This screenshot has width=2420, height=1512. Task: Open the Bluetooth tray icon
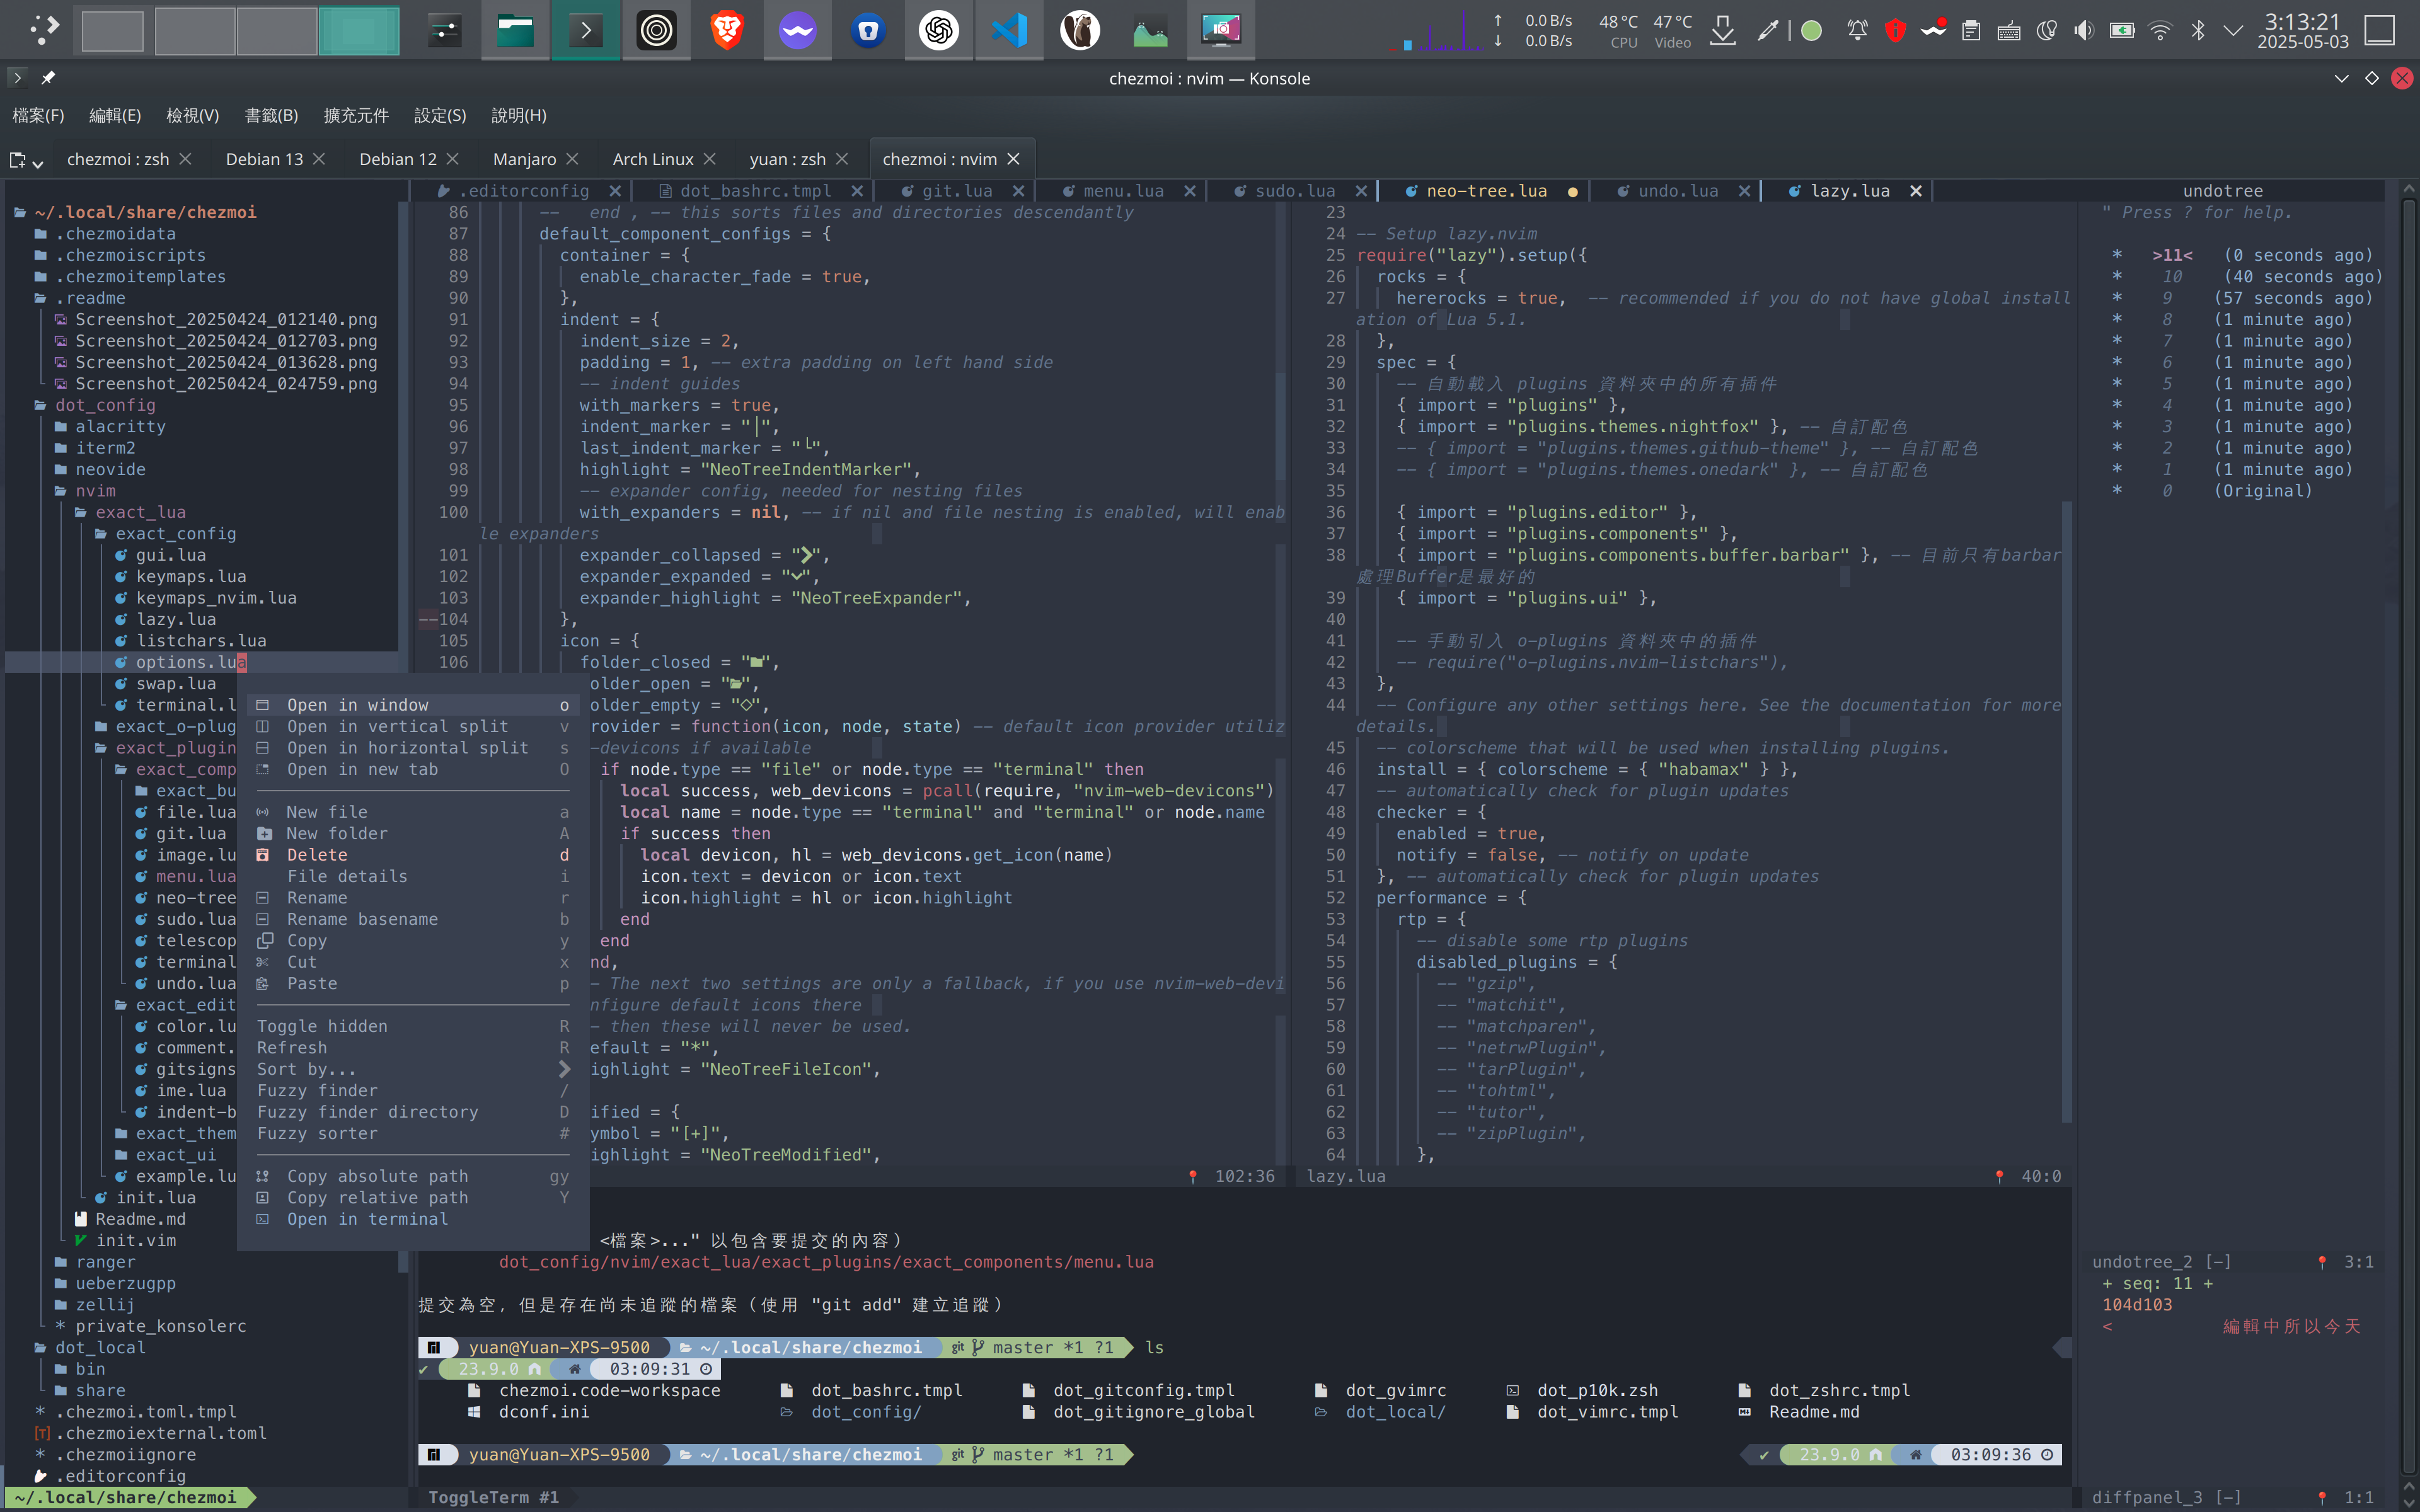2198,31
